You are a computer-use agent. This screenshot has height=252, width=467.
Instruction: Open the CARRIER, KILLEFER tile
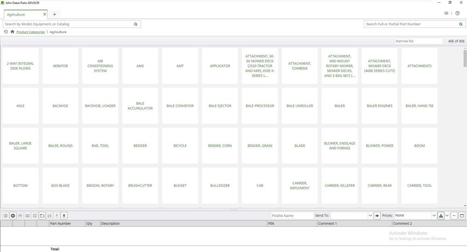[x=340, y=185]
